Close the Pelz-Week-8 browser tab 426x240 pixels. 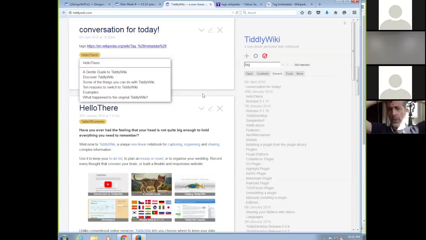[160, 4]
